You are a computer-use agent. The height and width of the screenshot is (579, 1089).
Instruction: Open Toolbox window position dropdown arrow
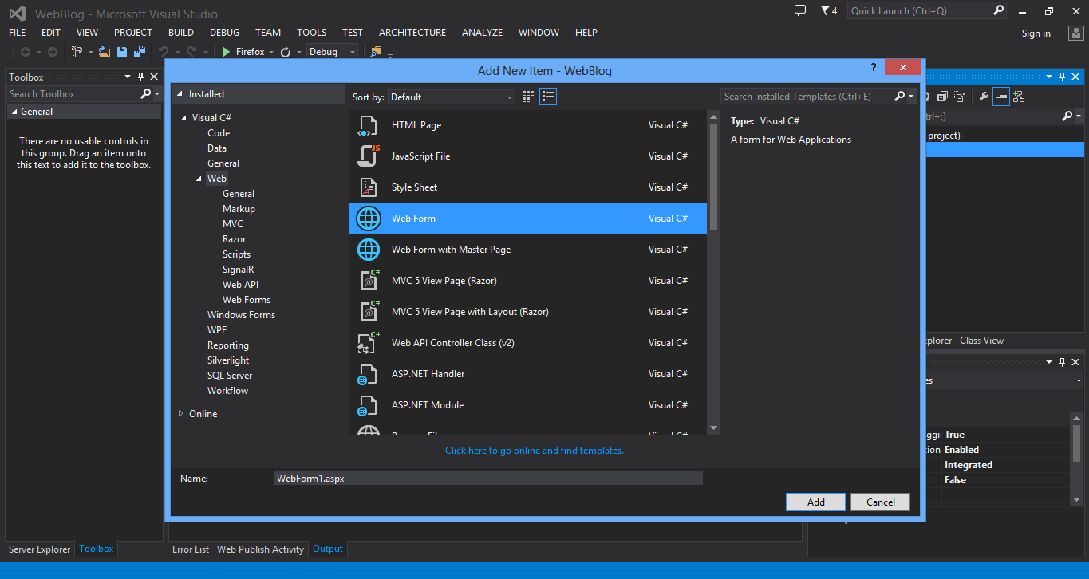(x=128, y=77)
